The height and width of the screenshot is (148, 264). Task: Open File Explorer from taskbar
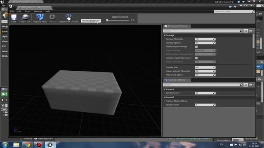pyautogui.click(x=16, y=145)
